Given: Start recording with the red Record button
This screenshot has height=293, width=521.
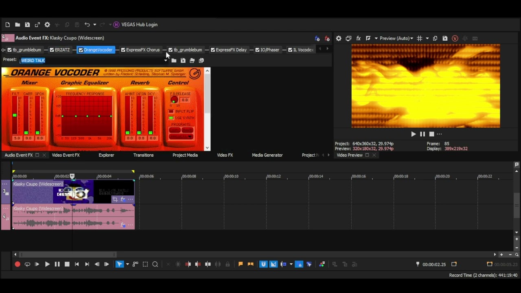Looking at the screenshot, I should tap(18, 265).
